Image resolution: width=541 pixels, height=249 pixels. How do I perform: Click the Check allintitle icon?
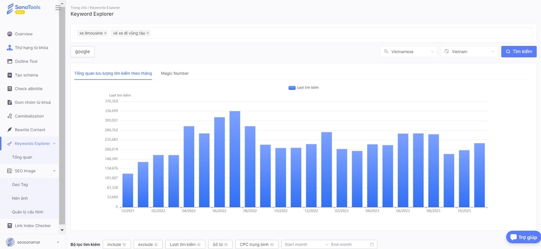pos(10,89)
